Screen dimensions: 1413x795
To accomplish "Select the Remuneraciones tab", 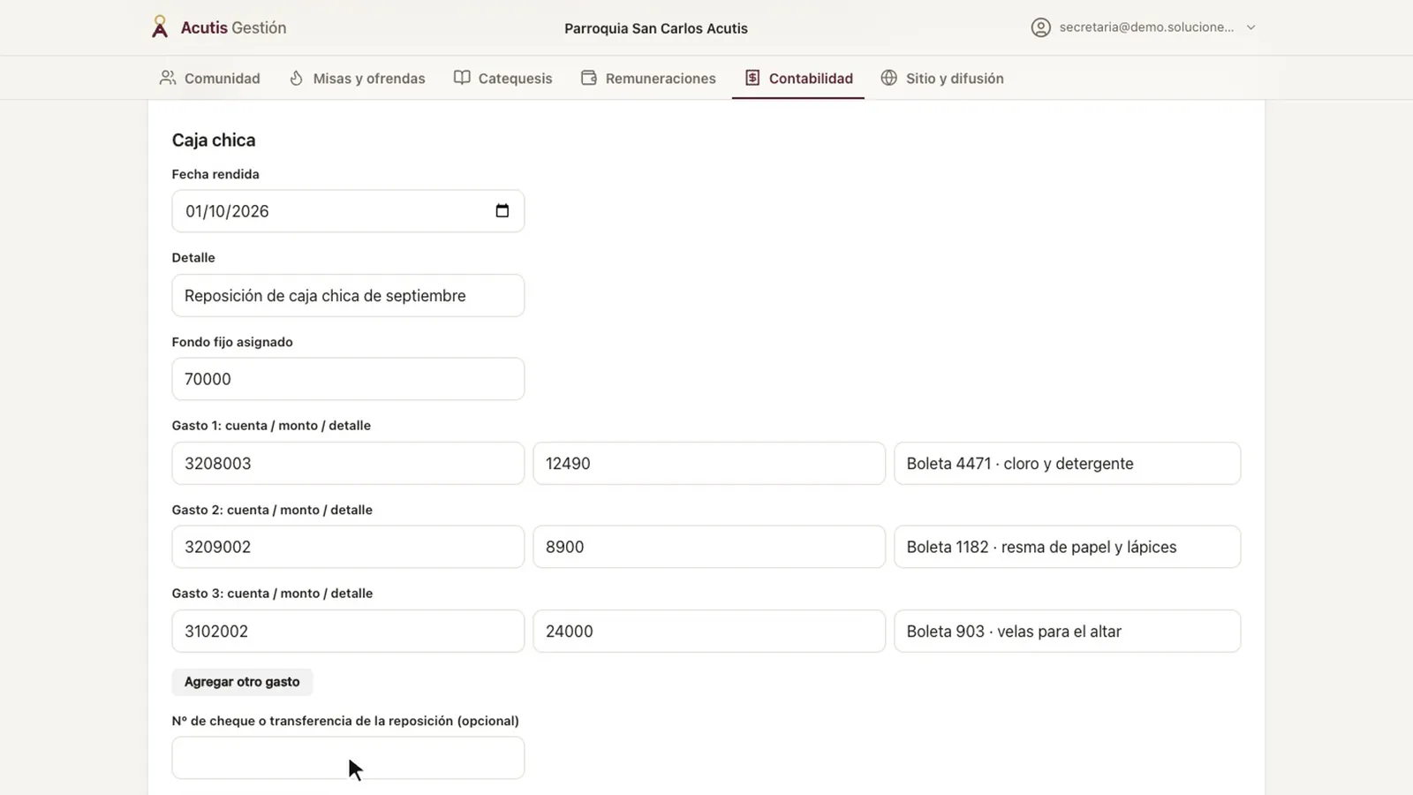I will (x=649, y=78).
